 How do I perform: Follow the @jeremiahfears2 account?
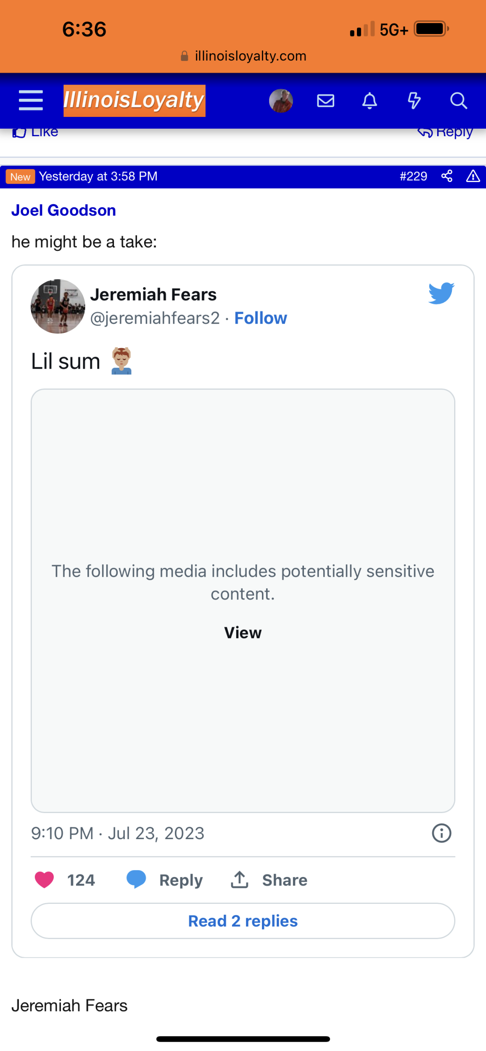[261, 318]
